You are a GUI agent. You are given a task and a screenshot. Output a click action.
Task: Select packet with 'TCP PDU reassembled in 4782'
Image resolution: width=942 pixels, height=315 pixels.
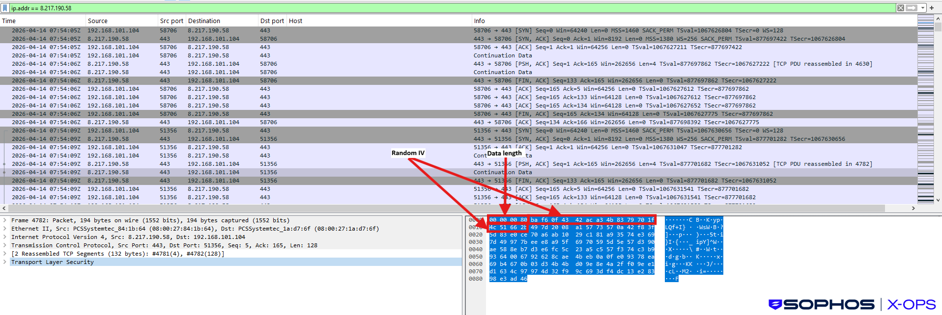coord(458,164)
